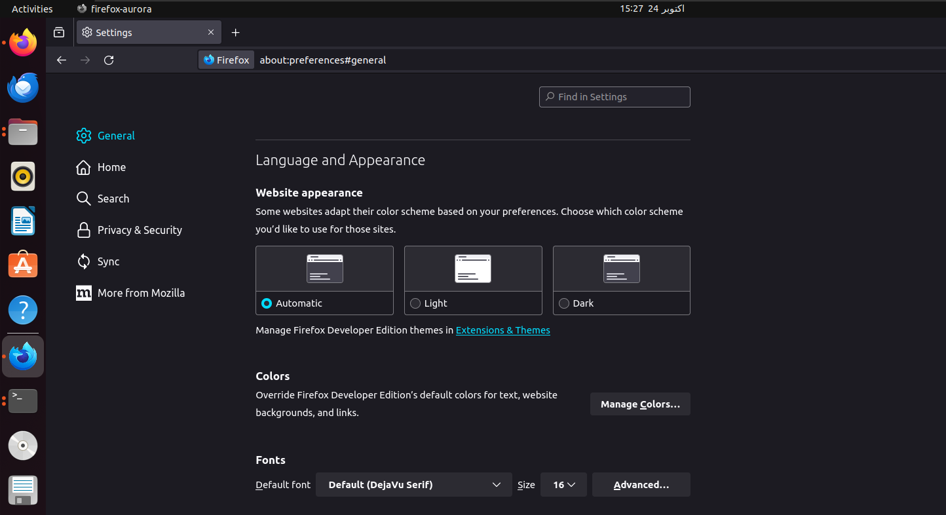Open the Help icon in the dock
Image resolution: width=946 pixels, height=515 pixels.
click(23, 310)
